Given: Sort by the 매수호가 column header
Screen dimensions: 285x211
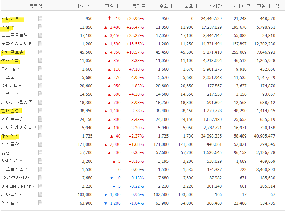Looking at the screenshot, I should click(163, 6).
